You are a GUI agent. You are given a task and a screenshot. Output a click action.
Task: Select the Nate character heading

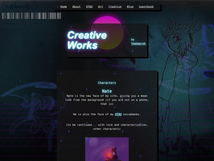tap(107, 91)
